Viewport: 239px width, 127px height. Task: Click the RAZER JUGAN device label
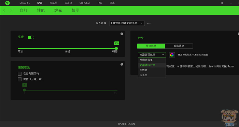click(126, 124)
